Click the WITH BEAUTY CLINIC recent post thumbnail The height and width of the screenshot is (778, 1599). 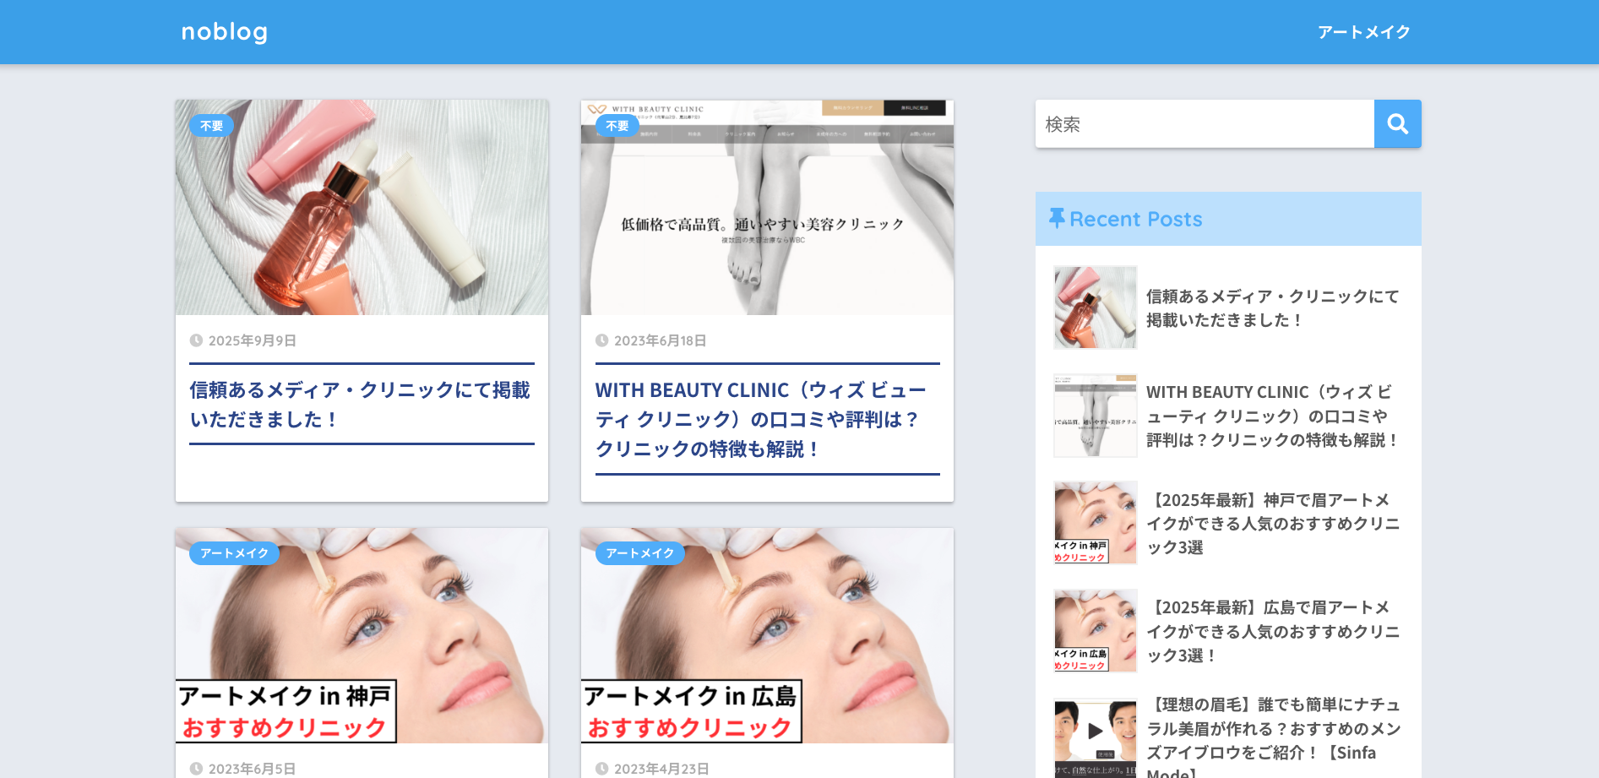click(1095, 415)
